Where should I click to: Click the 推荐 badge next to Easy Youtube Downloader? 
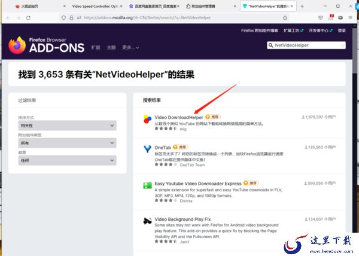pyautogui.click(x=251, y=183)
